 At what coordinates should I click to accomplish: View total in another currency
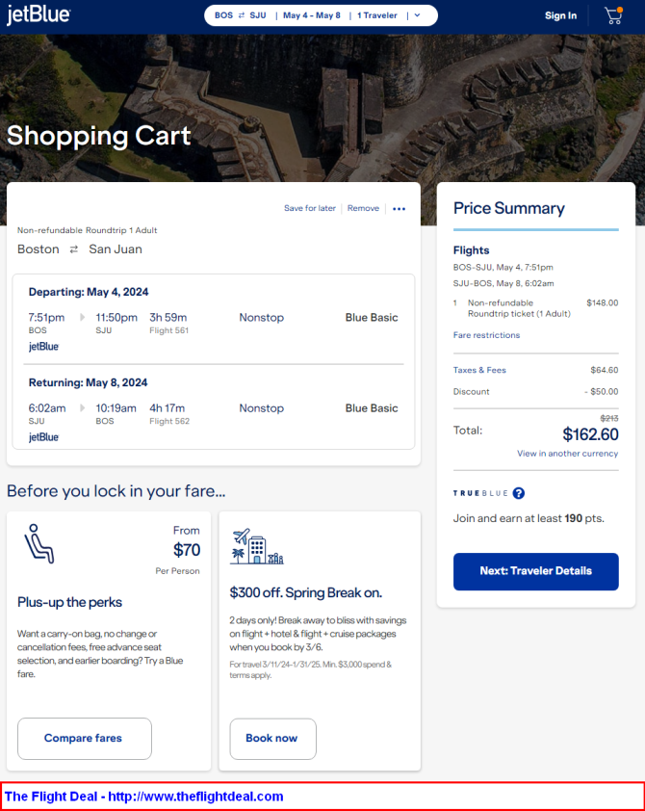(x=567, y=454)
